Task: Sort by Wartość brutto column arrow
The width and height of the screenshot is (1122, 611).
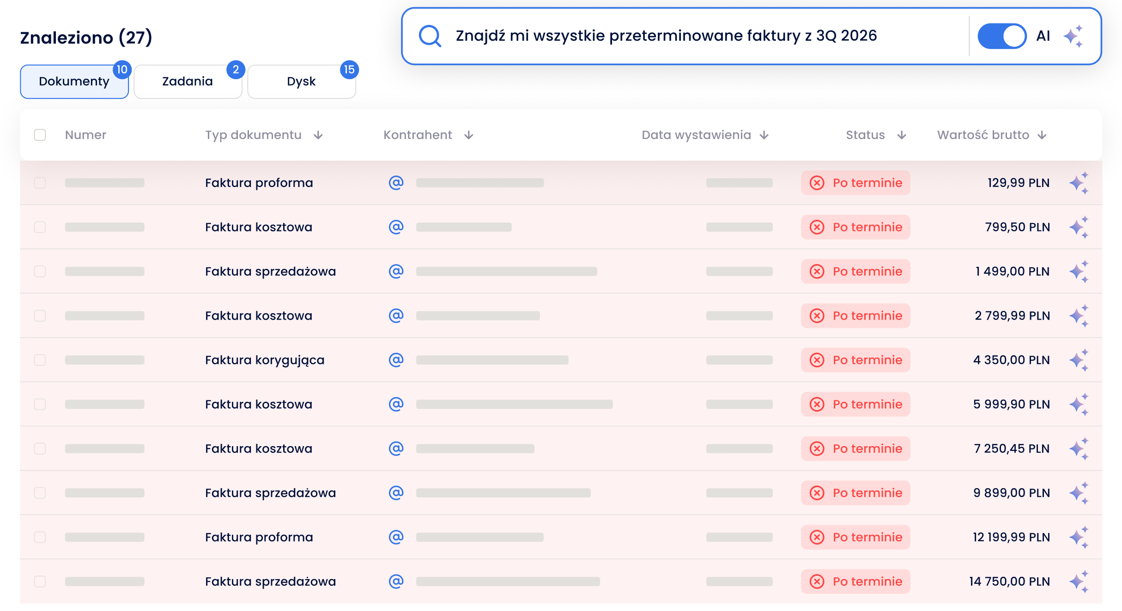Action: [x=1042, y=135]
